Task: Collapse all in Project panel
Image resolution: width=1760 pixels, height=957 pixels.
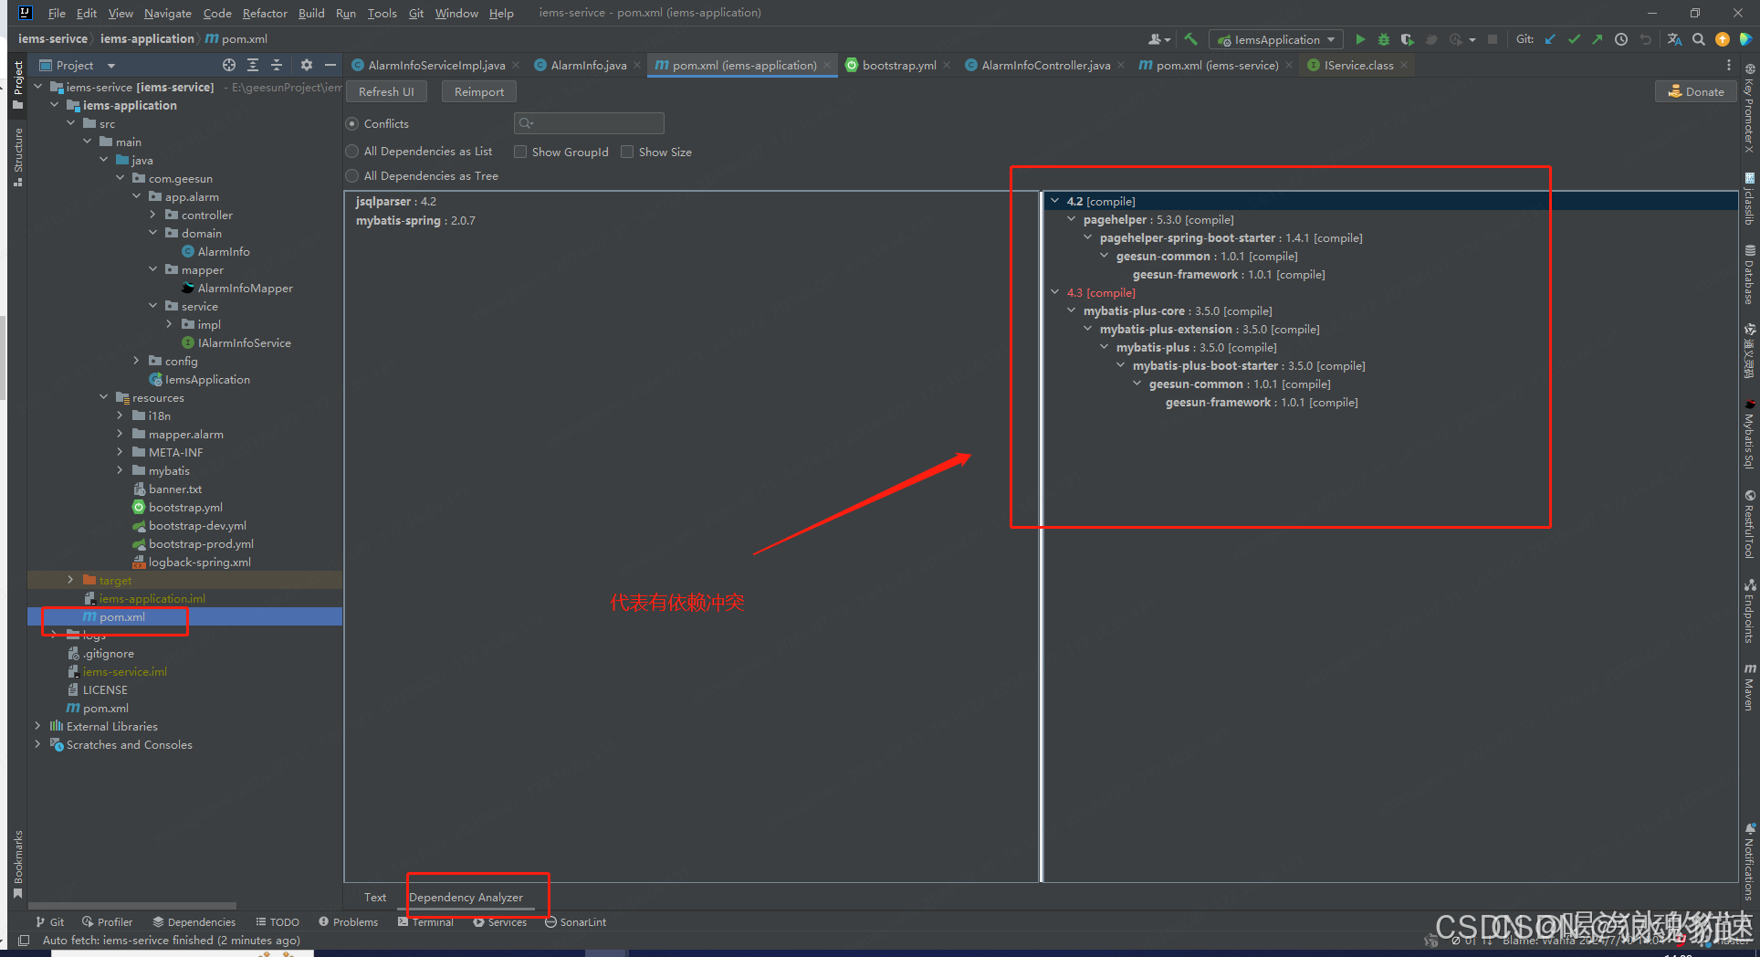Action: click(277, 65)
